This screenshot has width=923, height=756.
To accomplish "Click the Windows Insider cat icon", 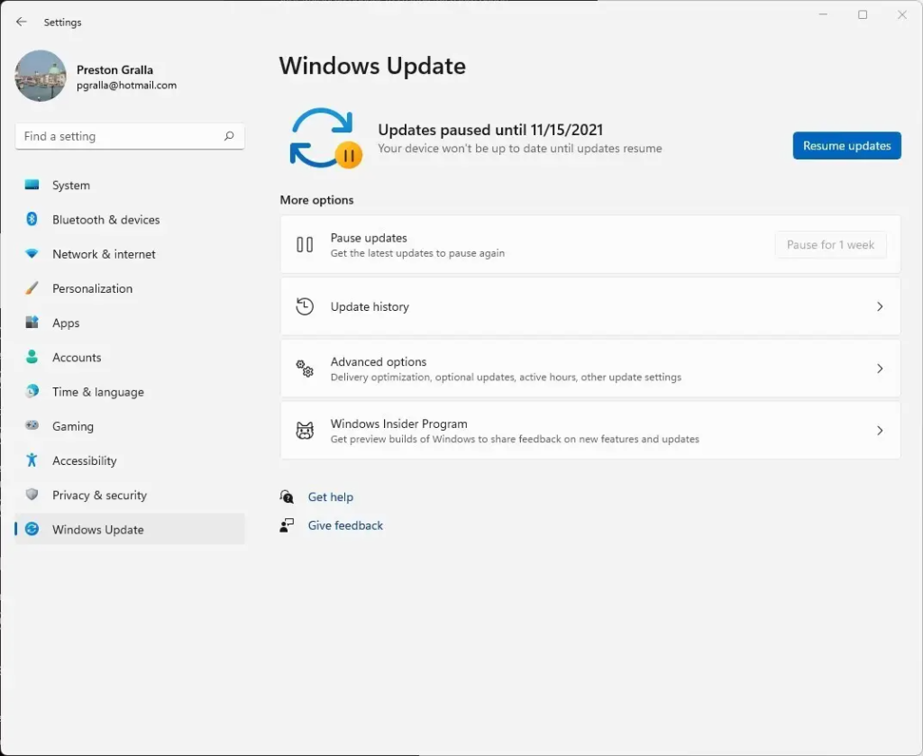I will pos(305,431).
